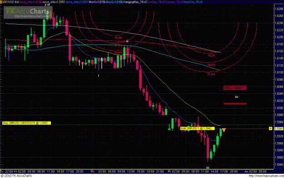
Task: Click the An day marker on time axis
Action: click(x=246, y=172)
